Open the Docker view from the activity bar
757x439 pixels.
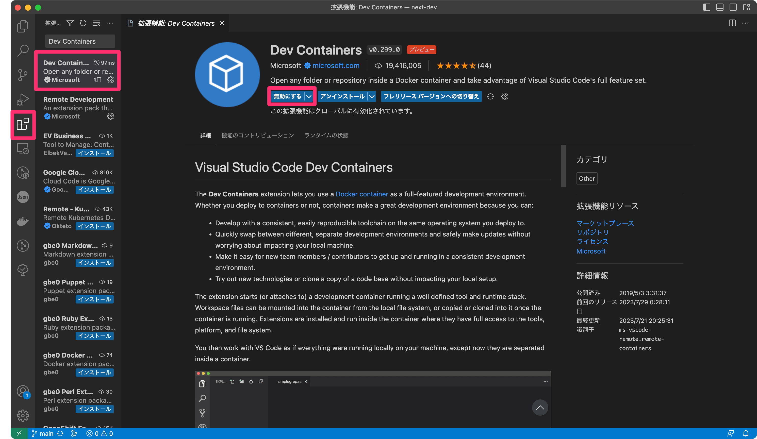[x=23, y=221]
